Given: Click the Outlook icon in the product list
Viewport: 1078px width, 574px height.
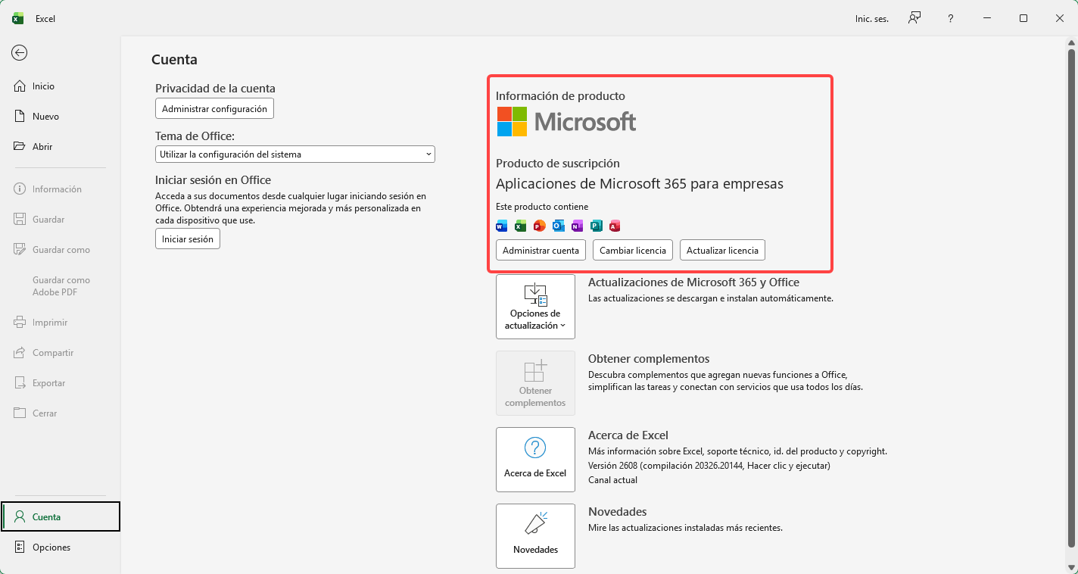Looking at the screenshot, I should pos(558,226).
